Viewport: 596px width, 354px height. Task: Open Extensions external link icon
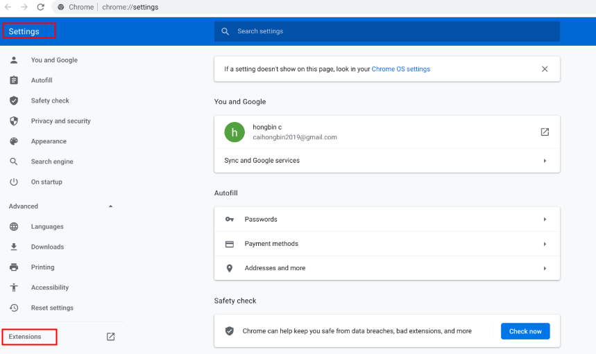click(x=110, y=337)
